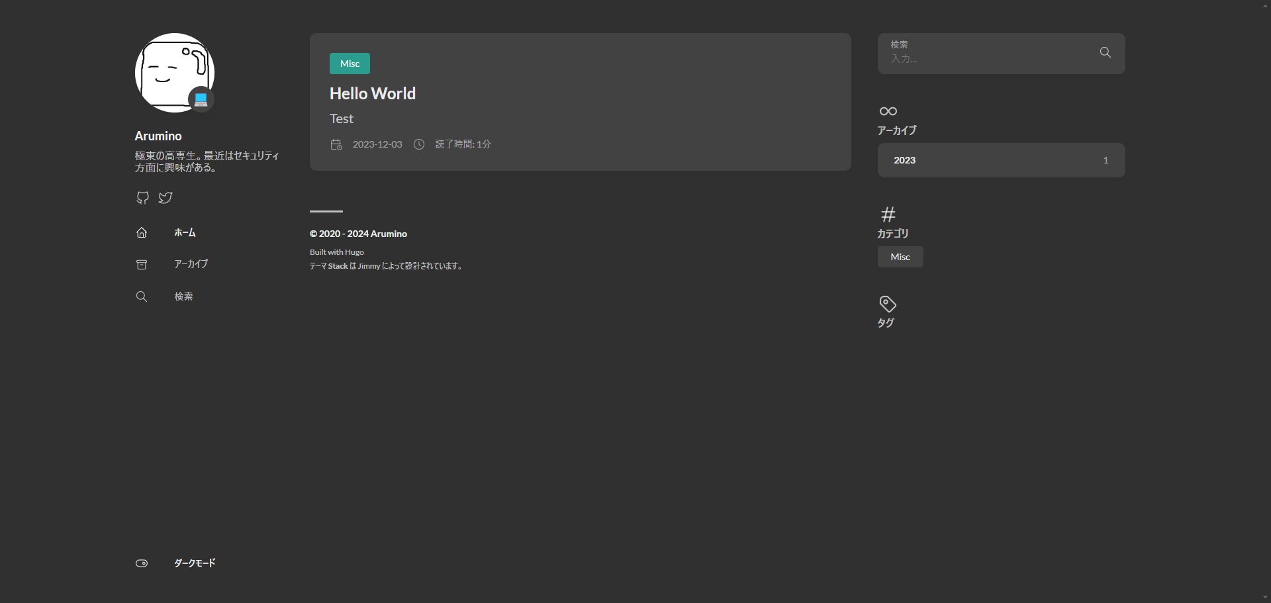Image resolution: width=1271 pixels, height=603 pixels.
Task: Open the GitHub profile icon link
Action: 142,198
